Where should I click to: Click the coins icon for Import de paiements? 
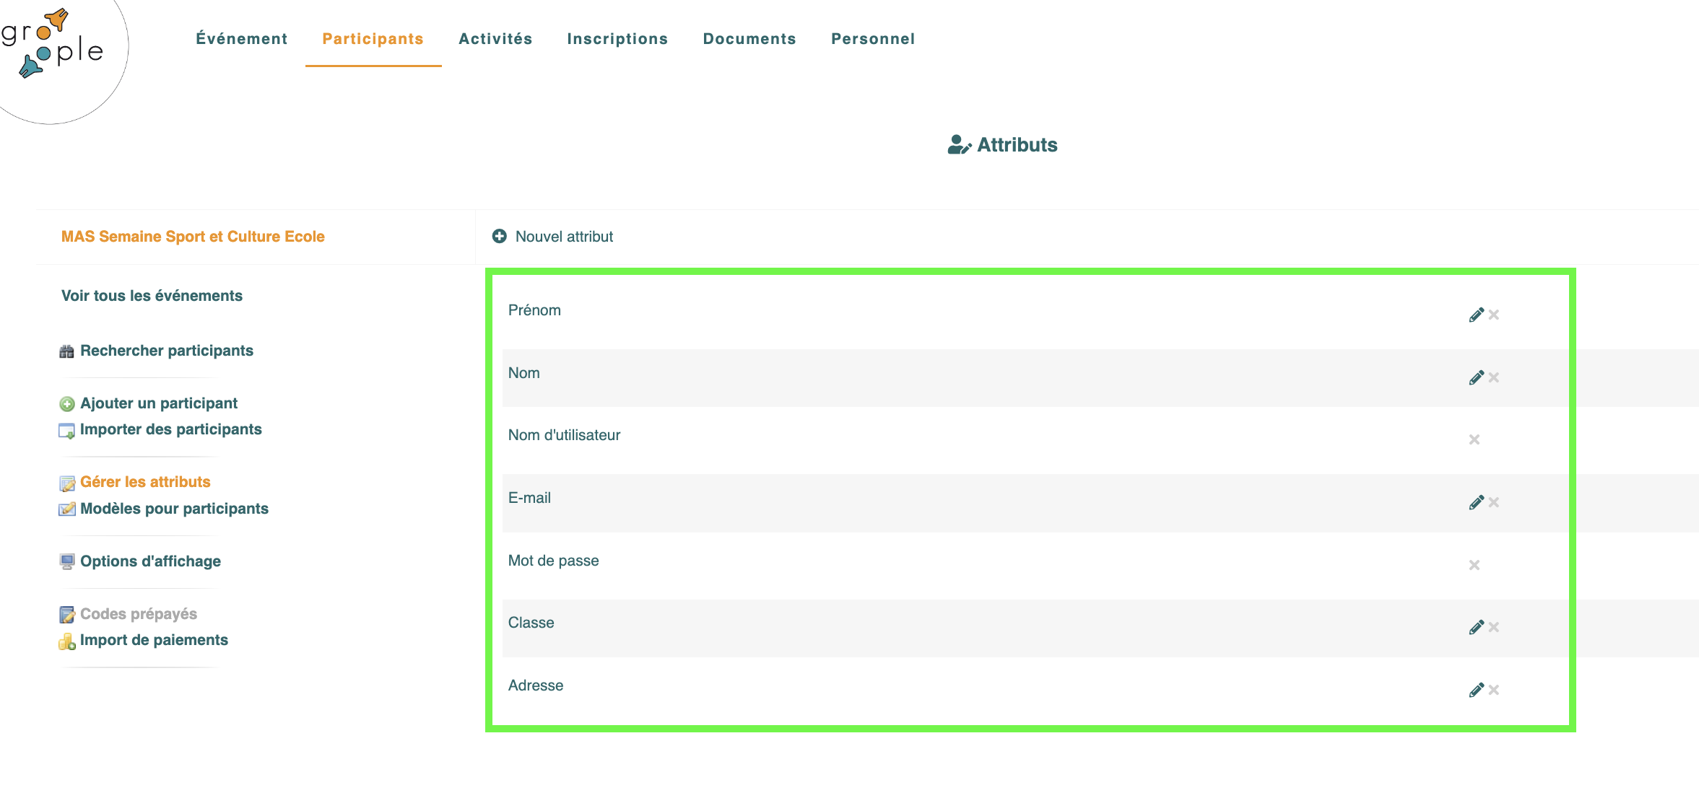(x=67, y=641)
